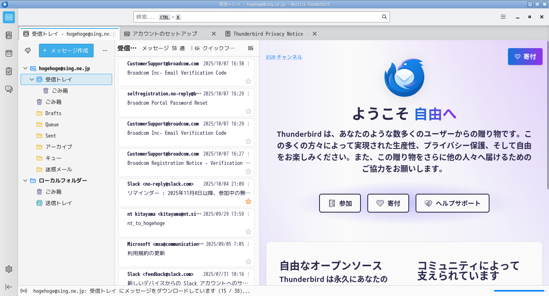Collapse the 受信トレイ folder chevron
This screenshot has height=296, width=549.
pyautogui.click(x=32, y=79)
